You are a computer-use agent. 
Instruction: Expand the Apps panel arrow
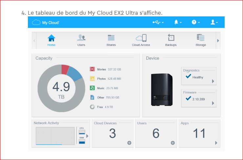(x=216, y=143)
